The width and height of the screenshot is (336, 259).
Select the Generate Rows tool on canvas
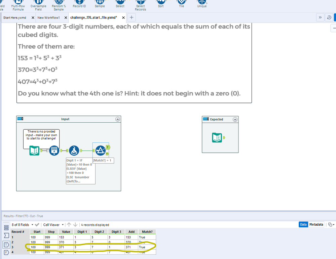click(x=54, y=150)
